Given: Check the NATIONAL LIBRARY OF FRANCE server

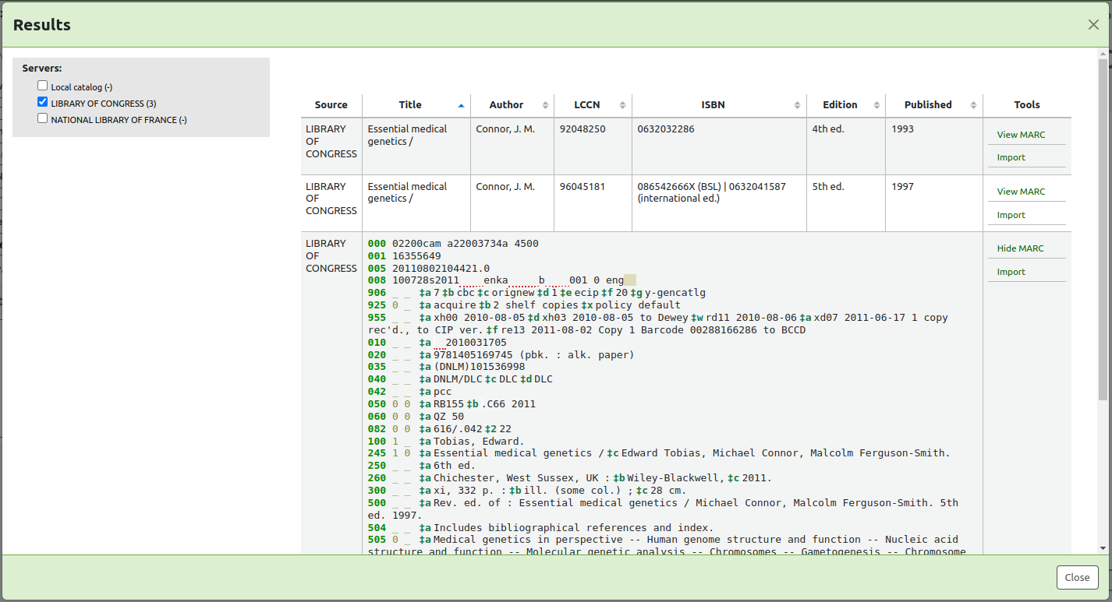Looking at the screenshot, I should 42,118.
